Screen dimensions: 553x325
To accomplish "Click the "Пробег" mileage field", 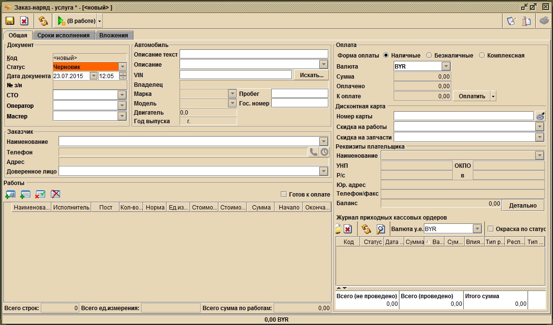I will [300, 93].
